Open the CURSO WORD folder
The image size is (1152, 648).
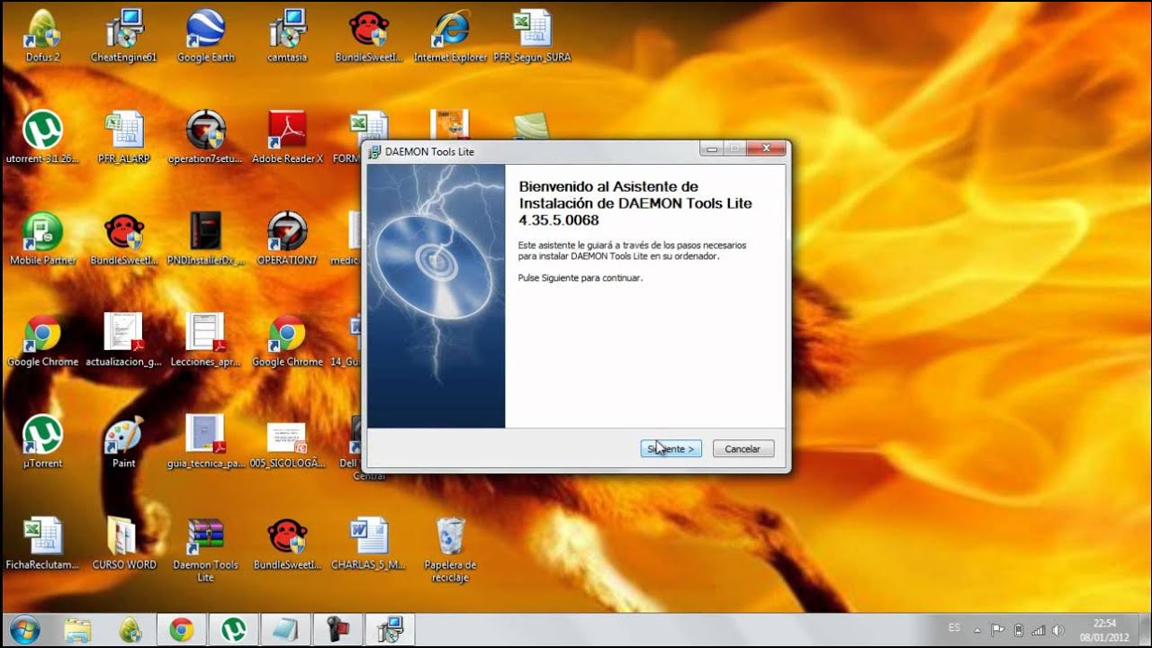pos(124,544)
